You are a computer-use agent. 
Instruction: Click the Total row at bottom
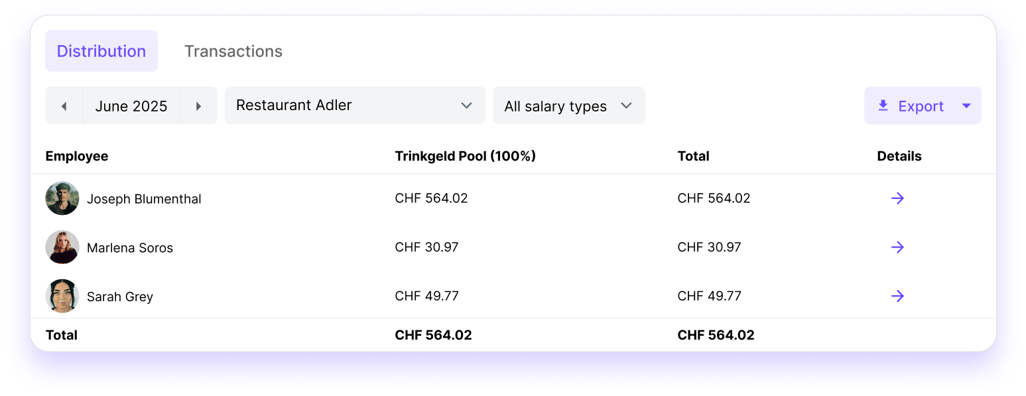tap(62, 335)
